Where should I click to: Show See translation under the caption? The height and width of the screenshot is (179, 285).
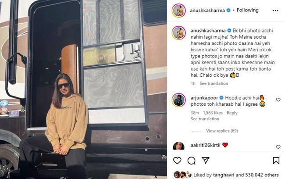214,83
